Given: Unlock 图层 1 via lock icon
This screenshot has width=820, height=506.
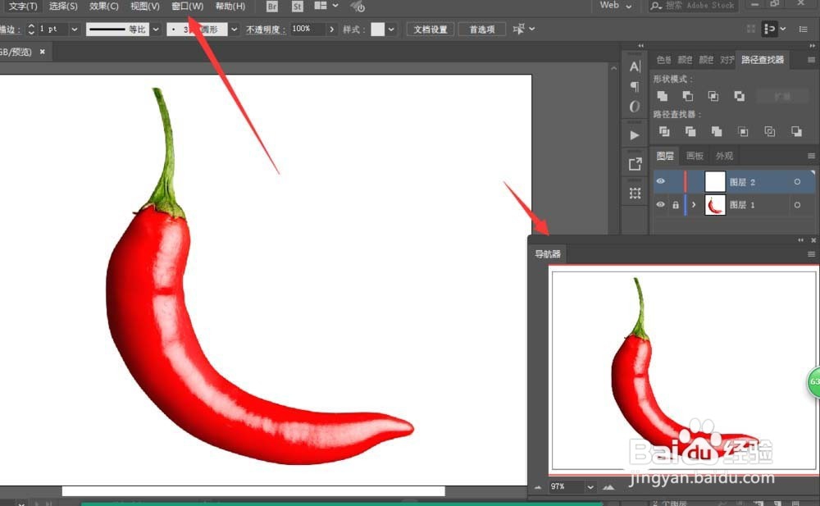Looking at the screenshot, I should tap(676, 205).
